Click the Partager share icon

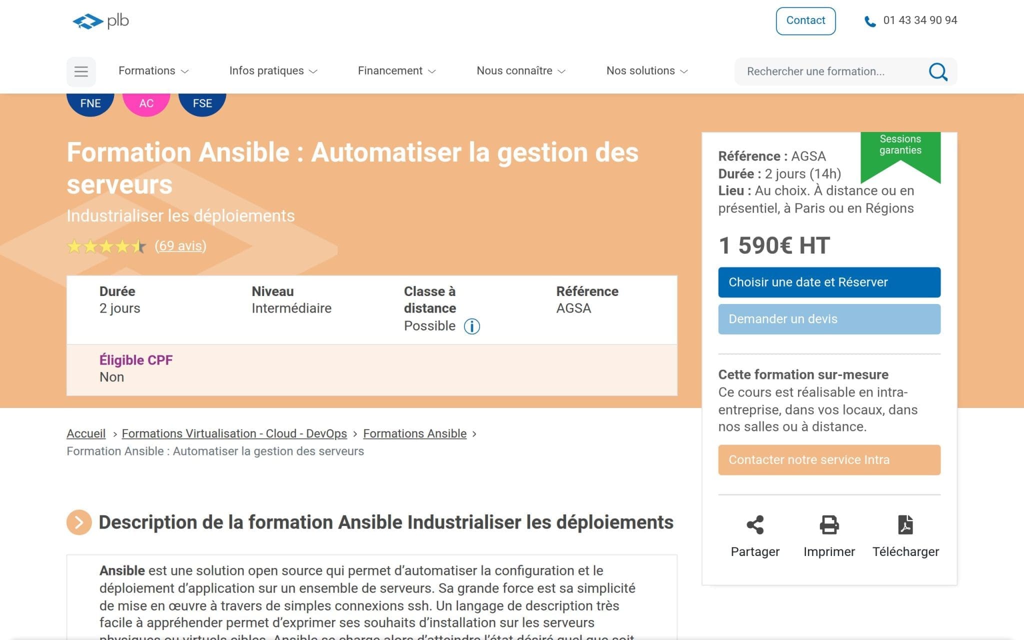click(x=755, y=525)
